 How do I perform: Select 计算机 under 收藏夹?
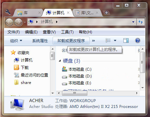pos(27,60)
